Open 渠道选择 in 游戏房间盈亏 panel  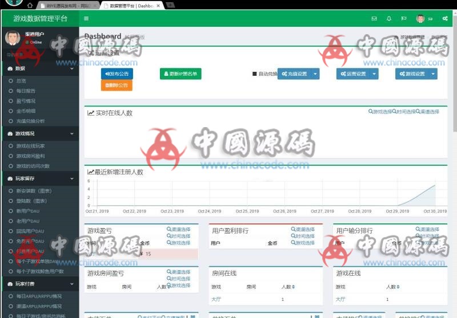click(179, 272)
